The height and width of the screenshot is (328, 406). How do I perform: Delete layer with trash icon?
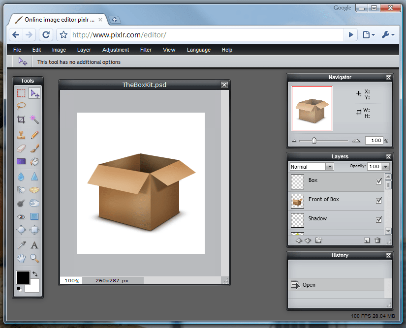click(377, 240)
